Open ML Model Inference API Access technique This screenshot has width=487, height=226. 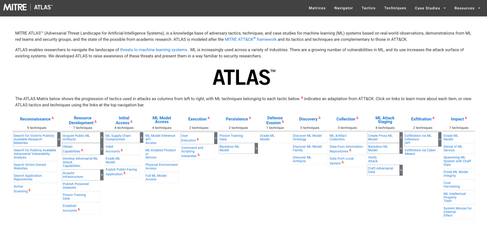point(160,139)
